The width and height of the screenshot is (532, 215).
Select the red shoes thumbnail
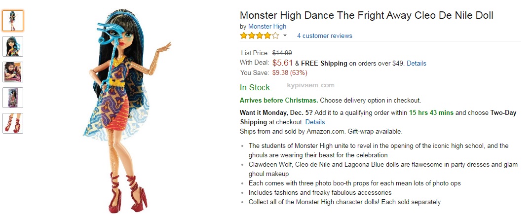click(13, 123)
